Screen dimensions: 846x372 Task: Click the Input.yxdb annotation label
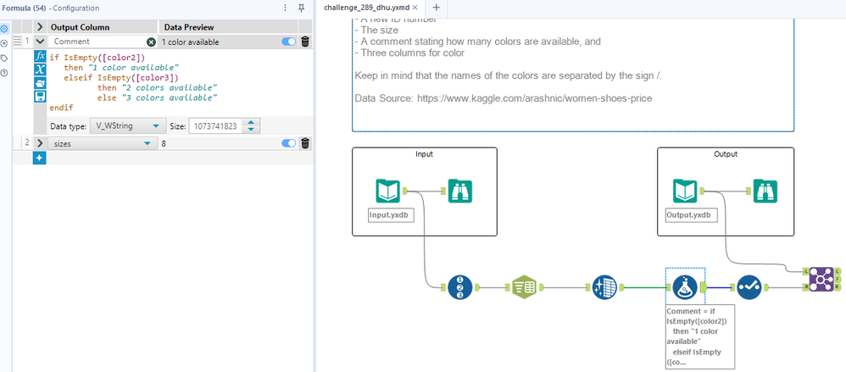(391, 214)
